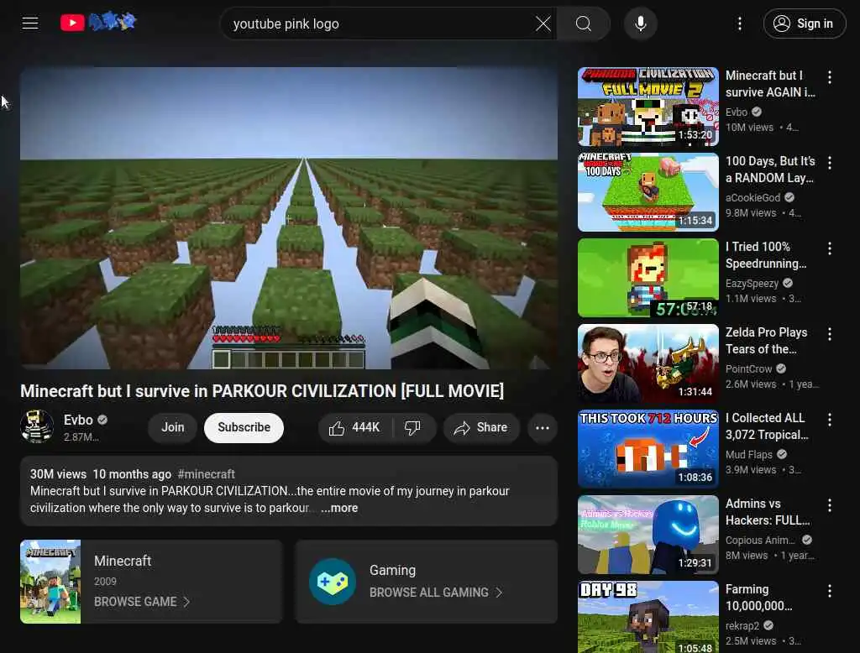Play the Parkour Civilization video player

(289, 218)
